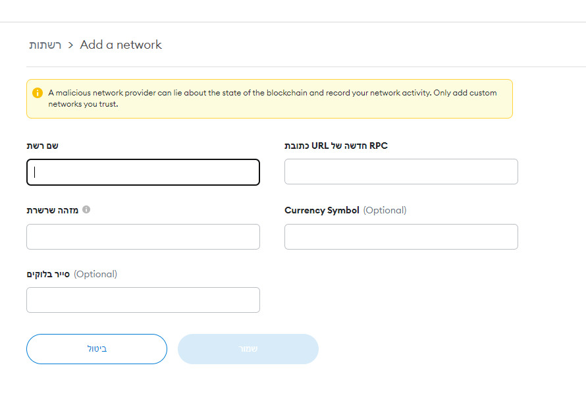Viewport: 586px width, 407px height.
Task: Click the סייר בלוקים label text
Action: (48, 274)
